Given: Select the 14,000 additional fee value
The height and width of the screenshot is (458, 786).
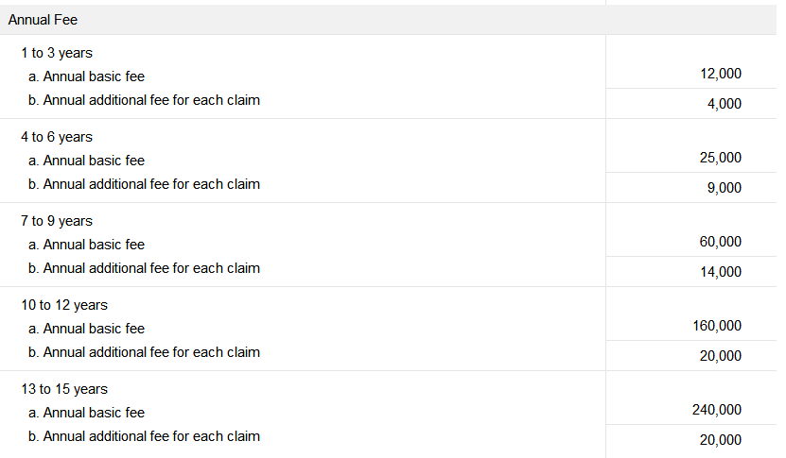Looking at the screenshot, I should click(x=721, y=272).
